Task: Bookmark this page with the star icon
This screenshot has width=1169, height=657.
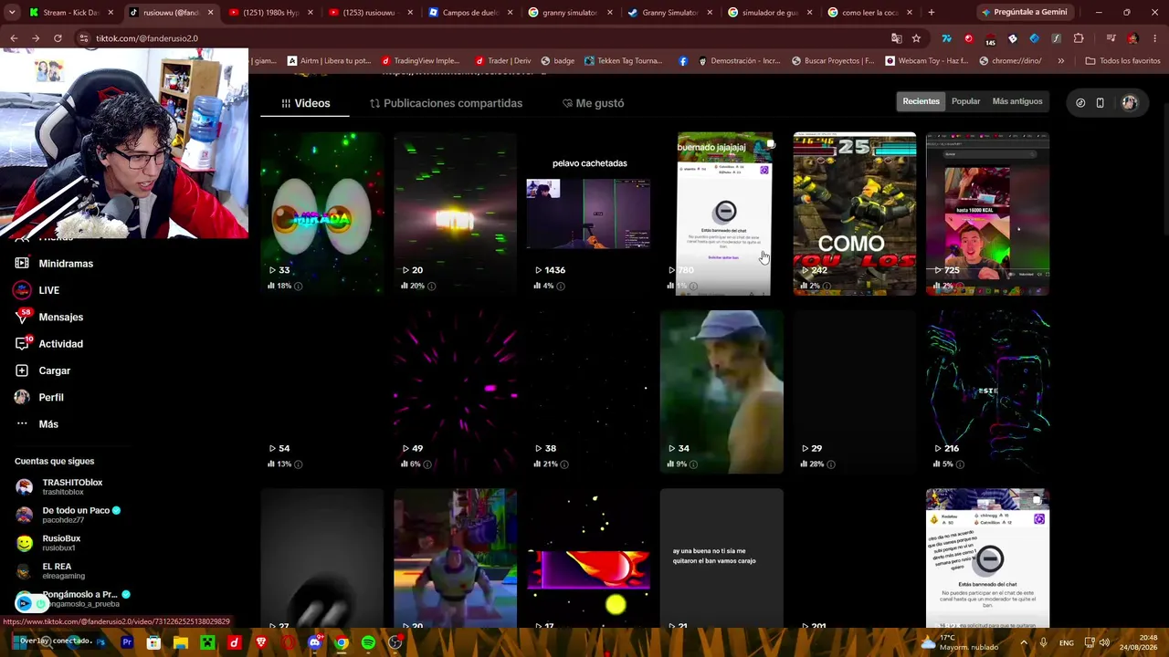Action: (916, 38)
